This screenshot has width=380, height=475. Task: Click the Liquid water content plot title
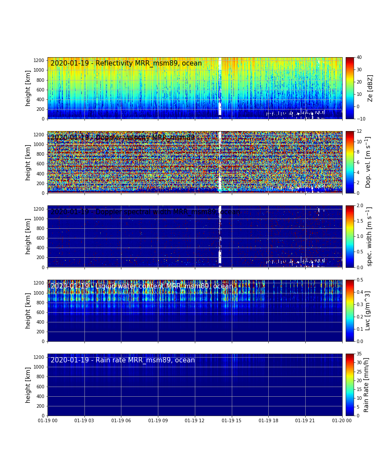click(x=142, y=286)
